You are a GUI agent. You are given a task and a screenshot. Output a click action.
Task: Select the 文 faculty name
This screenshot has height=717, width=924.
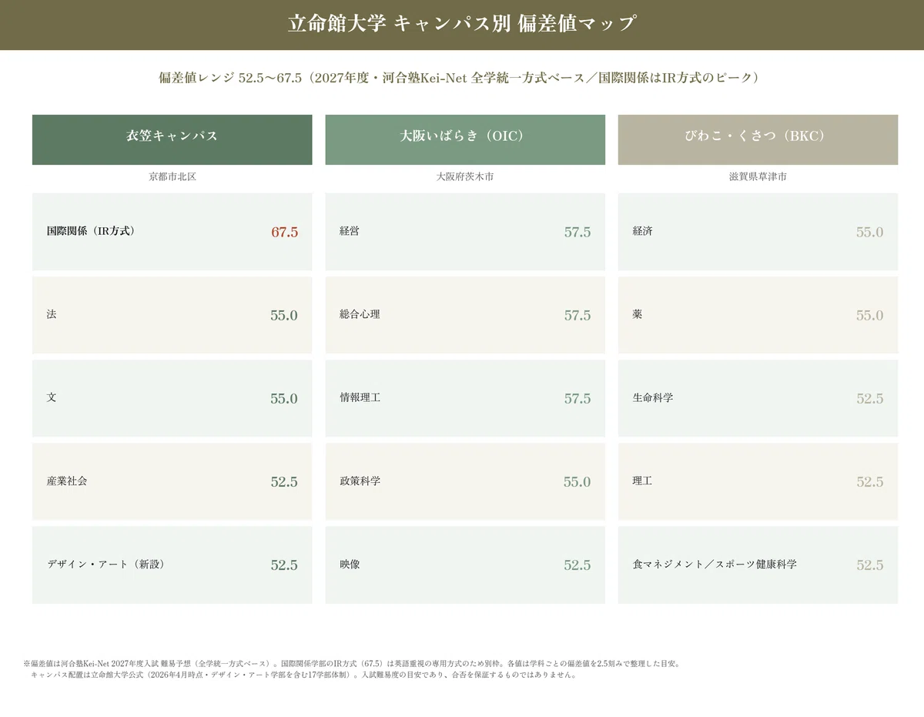pyautogui.click(x=52, y=397)
